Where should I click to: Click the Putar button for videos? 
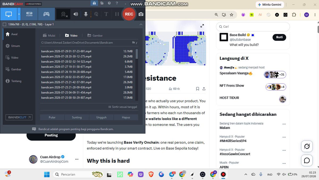click(52, 117)
